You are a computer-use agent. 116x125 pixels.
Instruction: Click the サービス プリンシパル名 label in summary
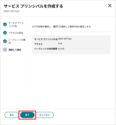(x=46, y=39)
